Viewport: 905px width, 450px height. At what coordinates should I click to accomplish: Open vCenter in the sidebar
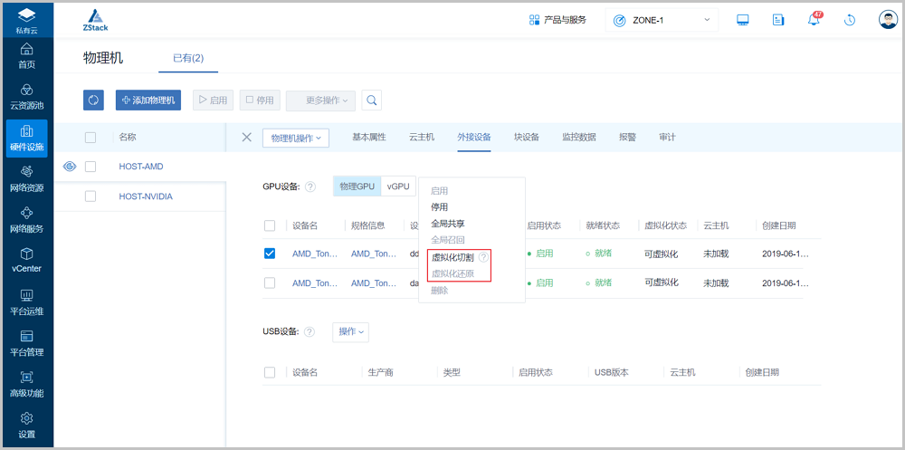pyautogui.click(x=27, y=260)
